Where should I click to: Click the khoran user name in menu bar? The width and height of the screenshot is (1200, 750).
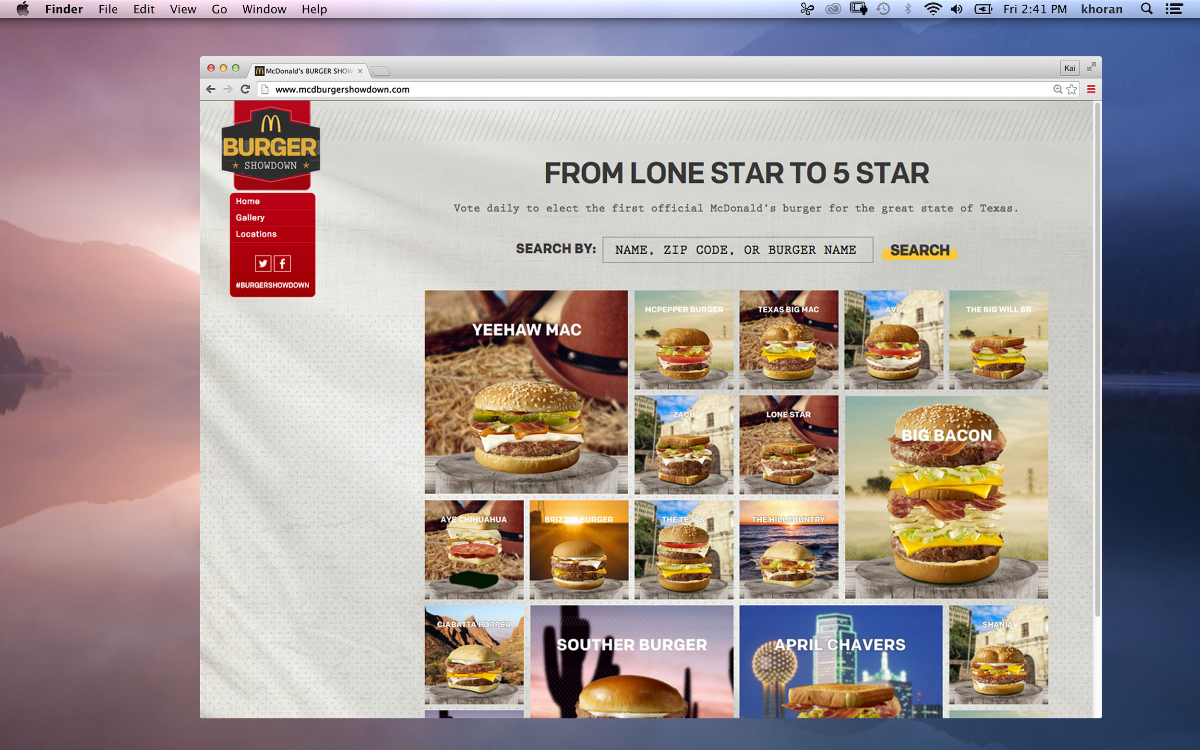1101,9
